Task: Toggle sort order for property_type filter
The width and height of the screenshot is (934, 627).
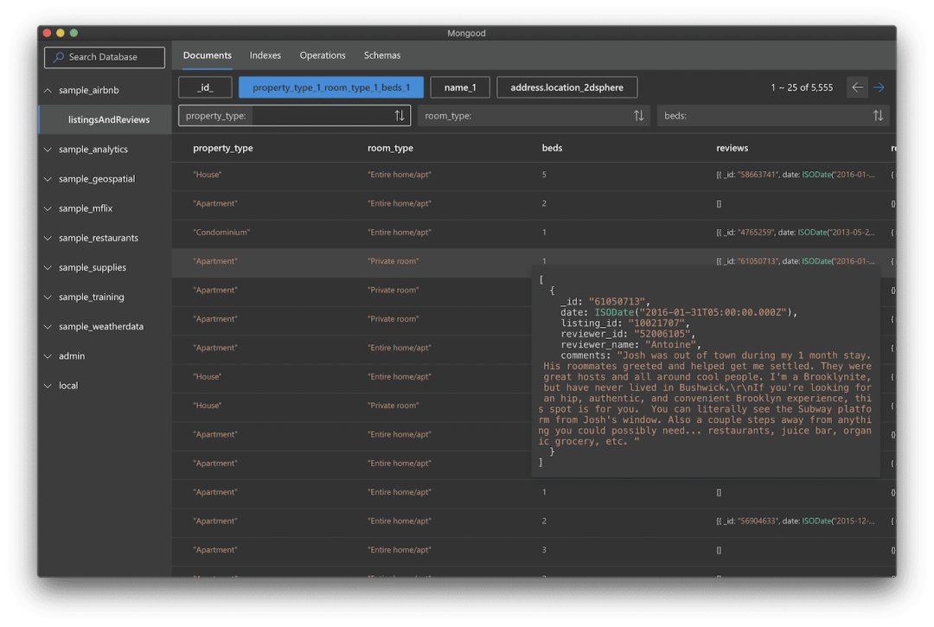Action: click(x=399, y=116)
